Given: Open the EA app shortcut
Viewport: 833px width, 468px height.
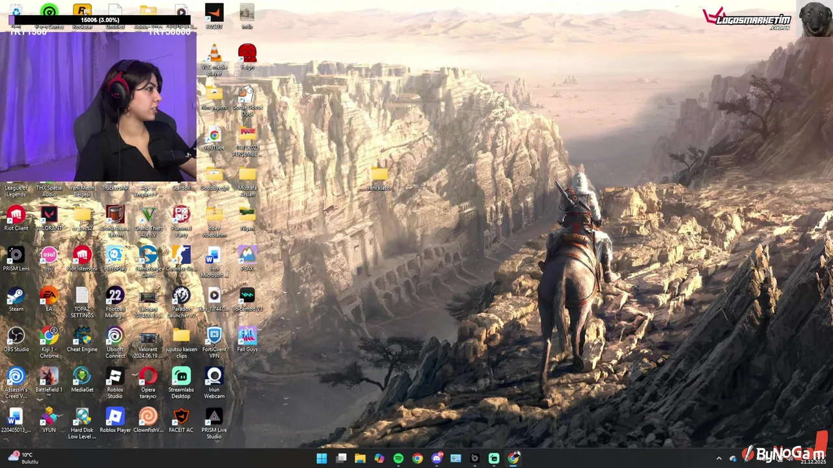Looking at the screenshot, I should pyautogui.click(x=49, y=299).
